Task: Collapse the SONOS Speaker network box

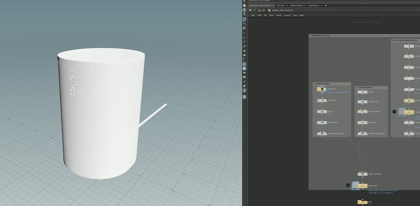Action: coord(314,83)
